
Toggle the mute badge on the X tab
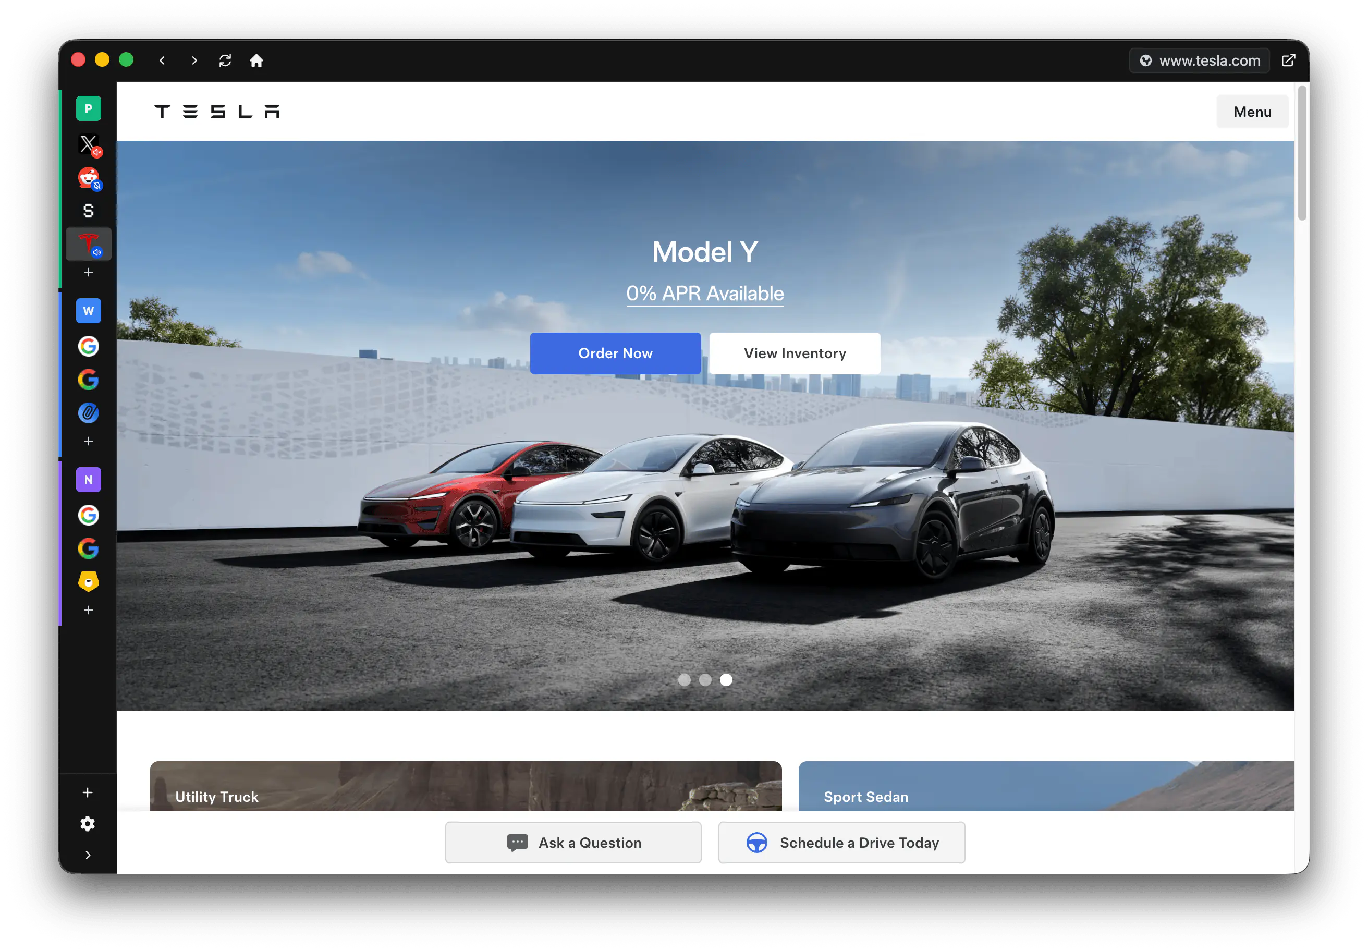(x=97, y=153)
